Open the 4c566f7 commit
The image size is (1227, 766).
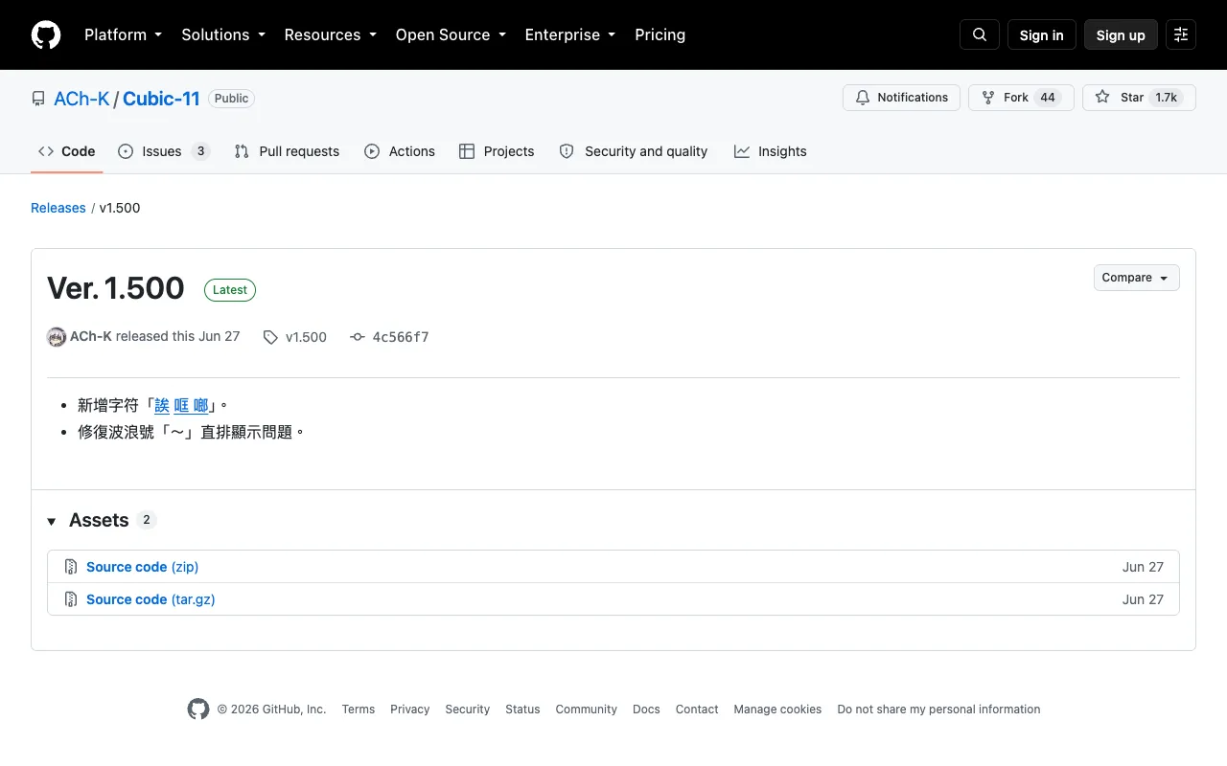[x=389, y=337]
